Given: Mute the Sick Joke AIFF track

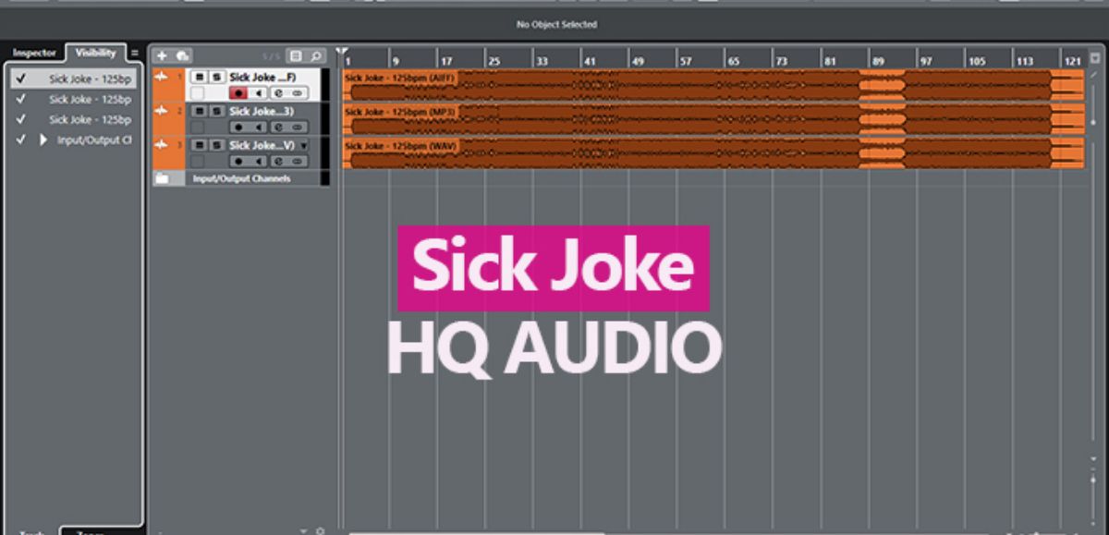Looking at the screenshot, I should click(199, 78).
